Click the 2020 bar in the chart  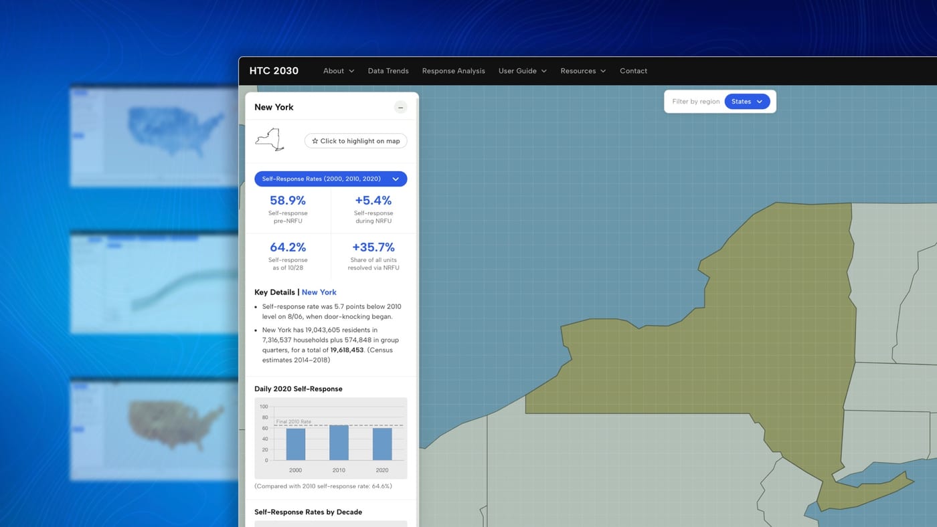382,444
